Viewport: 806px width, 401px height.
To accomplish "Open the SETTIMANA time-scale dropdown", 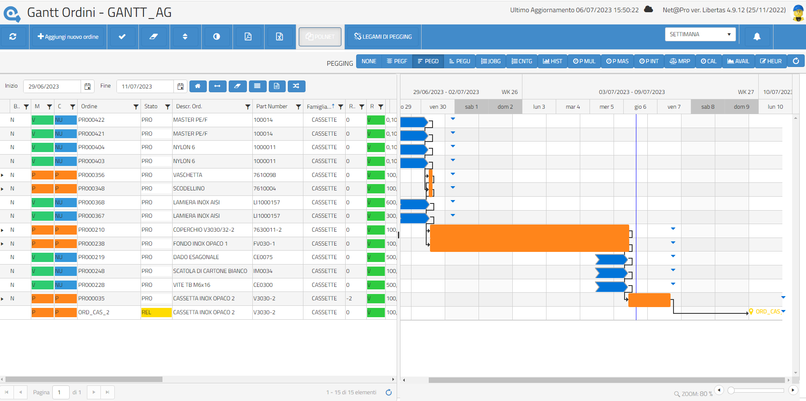I will [700, 34].
